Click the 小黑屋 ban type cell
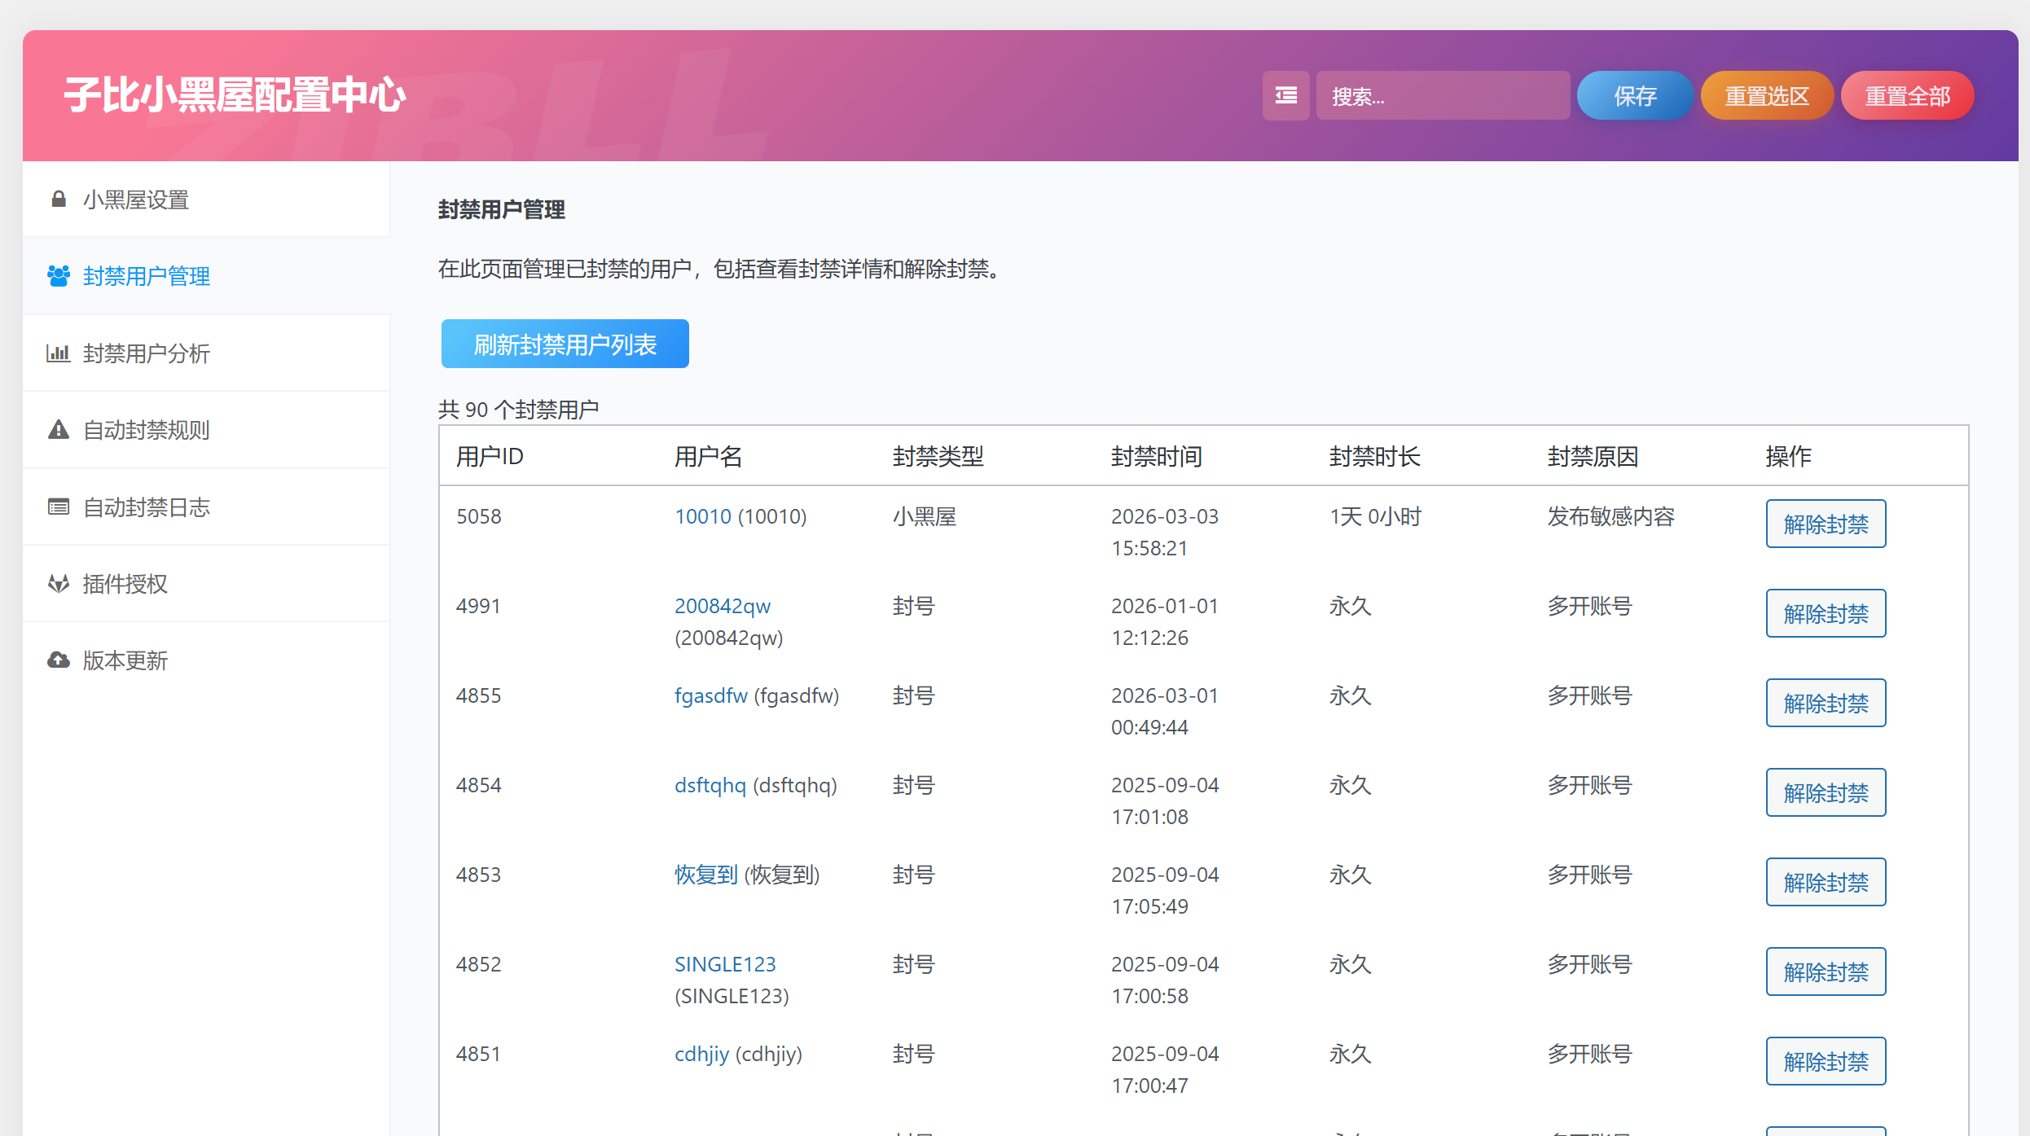This screenshot has height=1136, width=2030. (x=925, y=517)
